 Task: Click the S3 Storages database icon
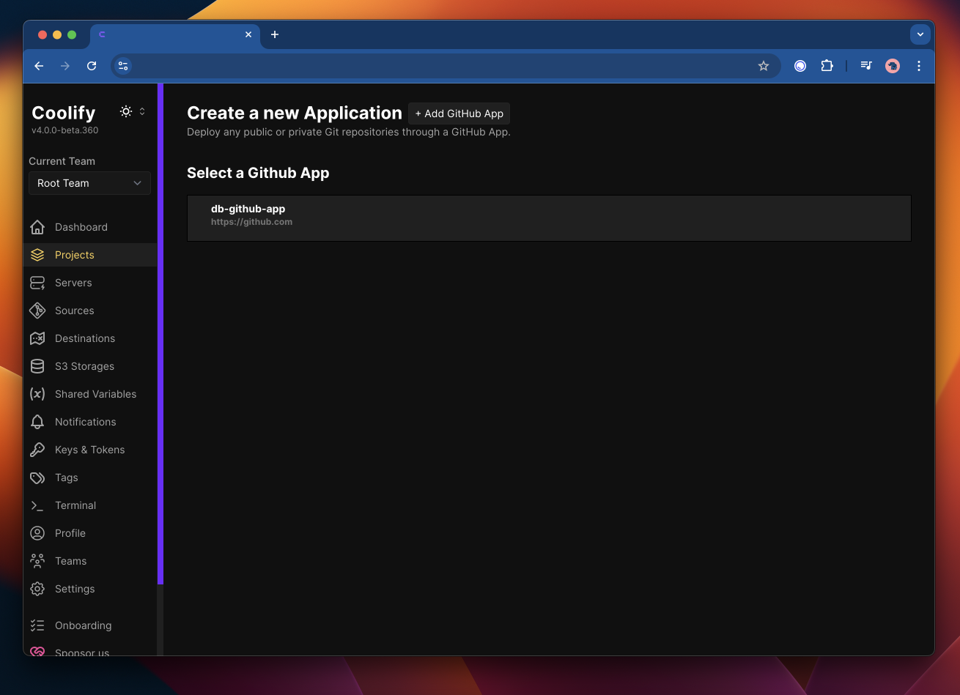coord(37,366)
